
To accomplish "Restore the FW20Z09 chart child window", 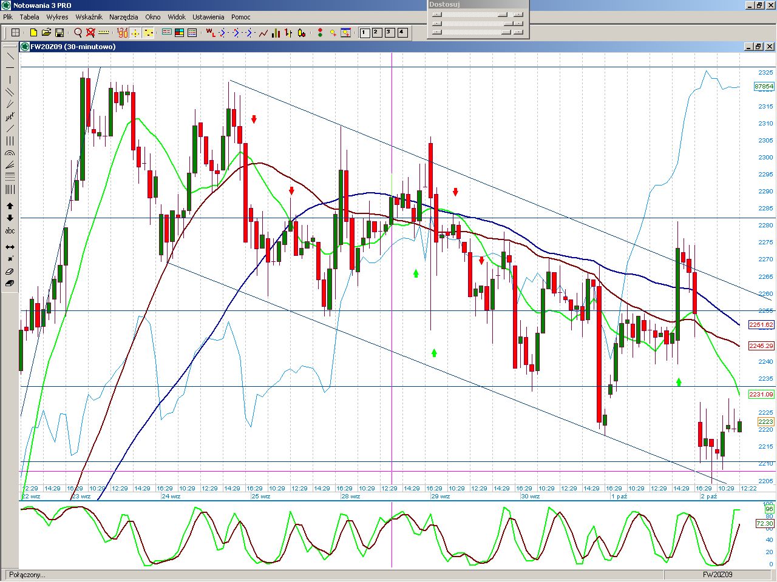I will pyautogui.click(x=758, y=47).
